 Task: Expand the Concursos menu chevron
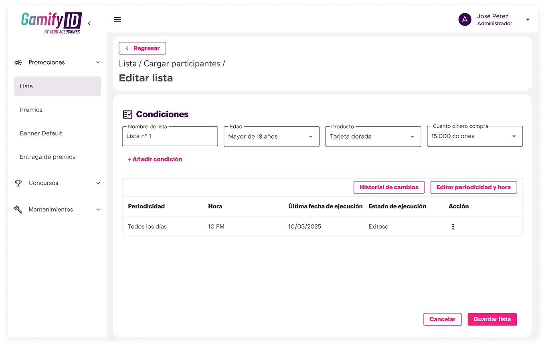point(98,183)
